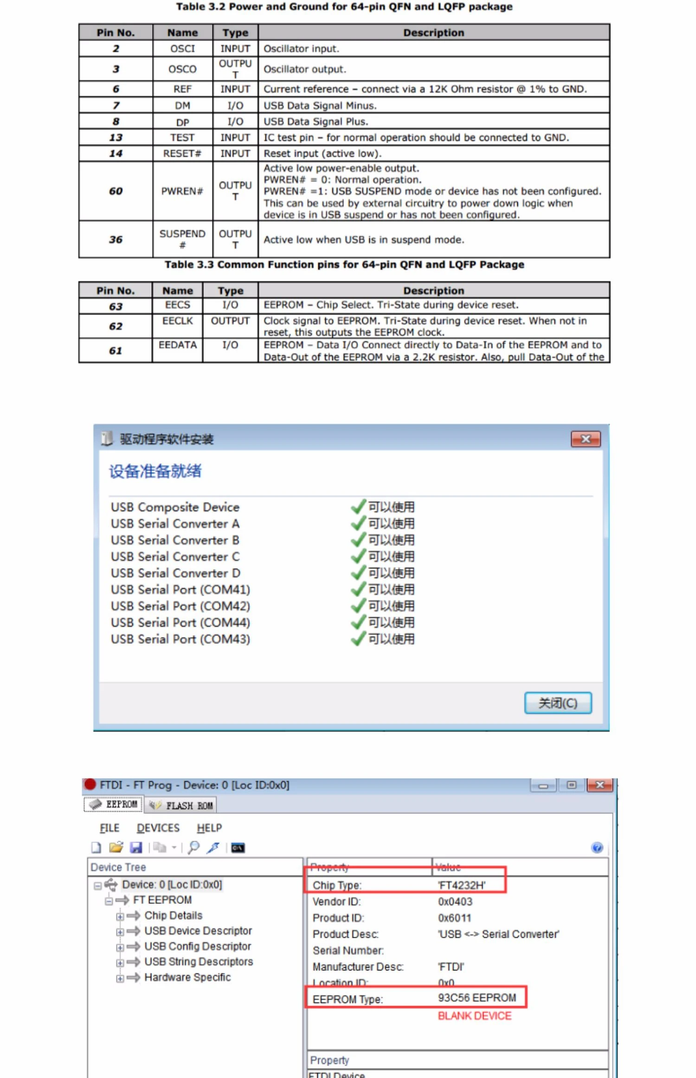Click the New template icon in FT Prog
Screen dimensions: 696x1078
pos(96,848)
